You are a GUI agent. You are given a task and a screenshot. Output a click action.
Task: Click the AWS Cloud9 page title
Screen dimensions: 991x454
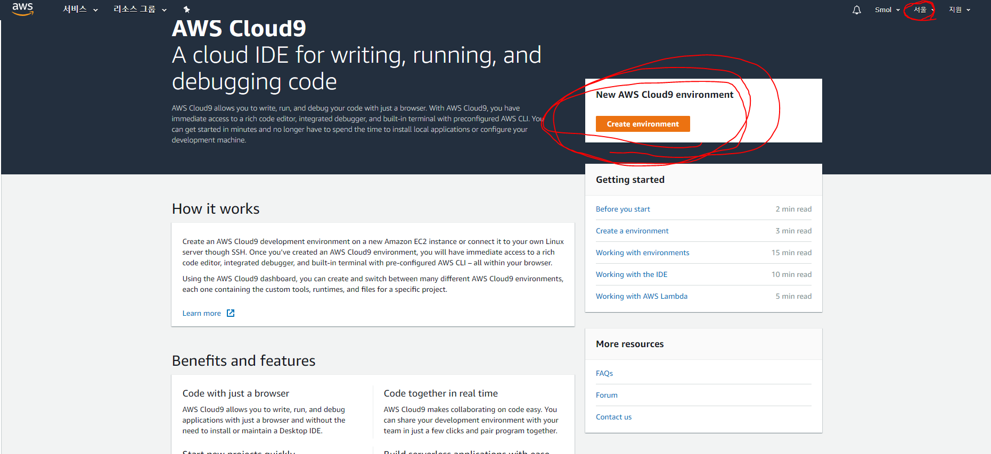click(x=239, y=29)
